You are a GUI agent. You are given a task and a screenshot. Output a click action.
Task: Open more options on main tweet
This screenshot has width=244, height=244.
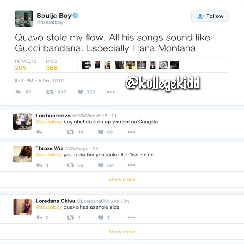tap(111, 92)
